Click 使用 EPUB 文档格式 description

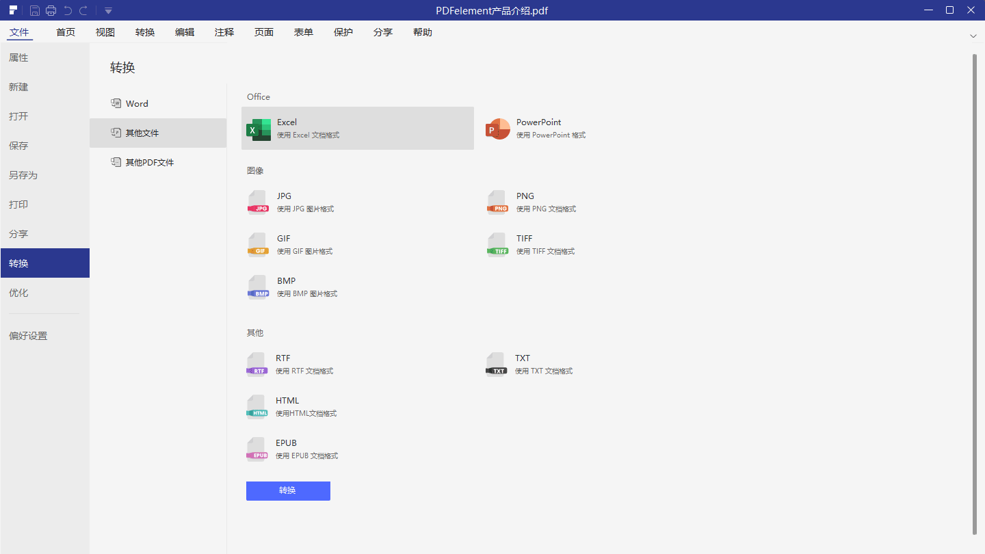[307, 456]
